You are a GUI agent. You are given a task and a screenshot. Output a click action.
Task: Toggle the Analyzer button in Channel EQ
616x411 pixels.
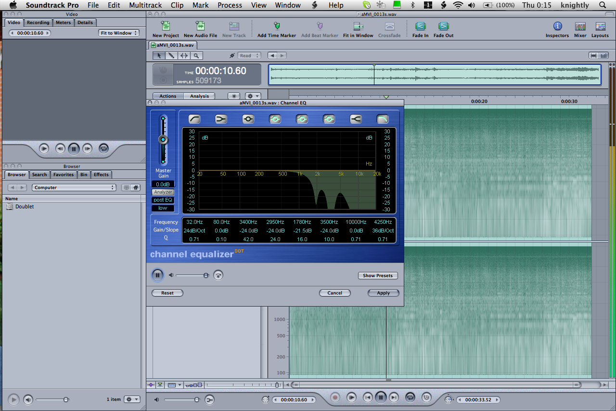[163, 192]
